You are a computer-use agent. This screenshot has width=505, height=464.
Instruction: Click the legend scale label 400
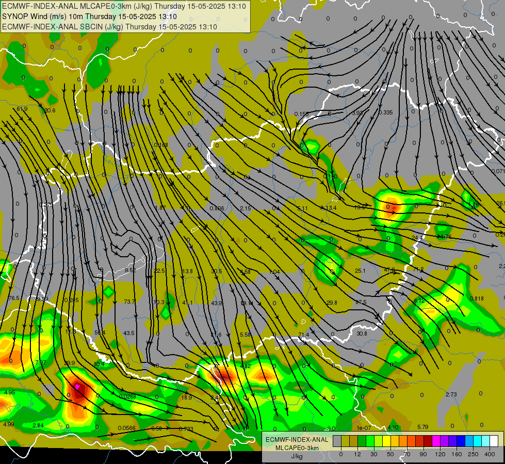coord(490,454)
